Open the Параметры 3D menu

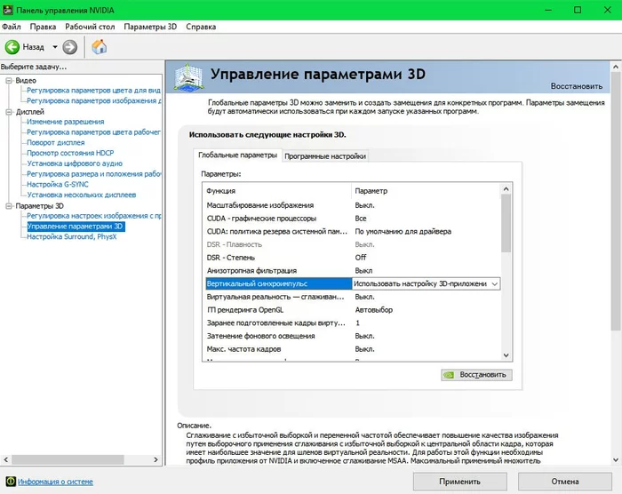pyautogui.click(x=150, y=27)
